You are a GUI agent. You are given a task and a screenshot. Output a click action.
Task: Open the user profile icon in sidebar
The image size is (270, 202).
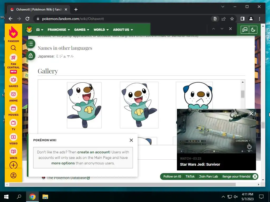pyautogui.click(x=13, y=175)
